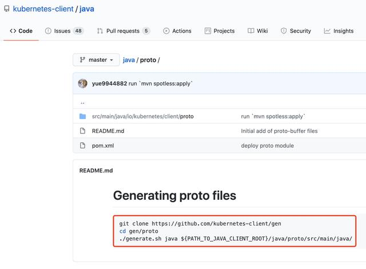Click yue9944882 user avatar
The image size is (366, 269).
[x=83, y=84]
